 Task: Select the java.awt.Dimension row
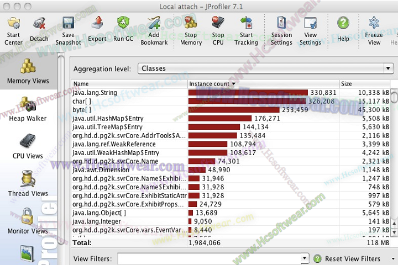(x=231, y=170)
